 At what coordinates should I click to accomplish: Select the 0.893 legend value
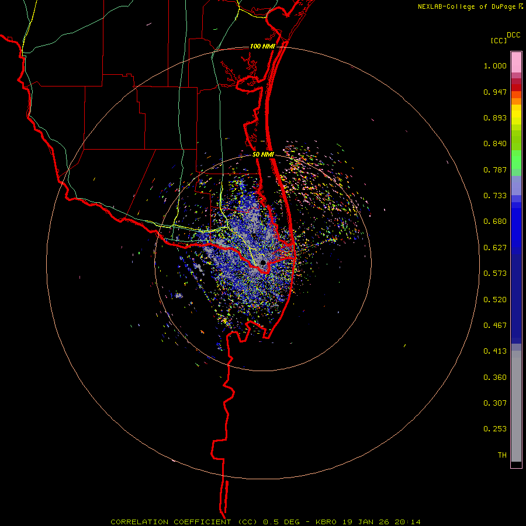[495, 117]
